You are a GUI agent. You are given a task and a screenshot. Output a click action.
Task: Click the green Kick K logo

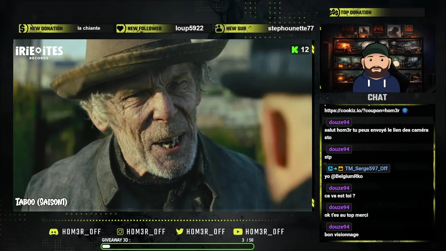(295, 50)
